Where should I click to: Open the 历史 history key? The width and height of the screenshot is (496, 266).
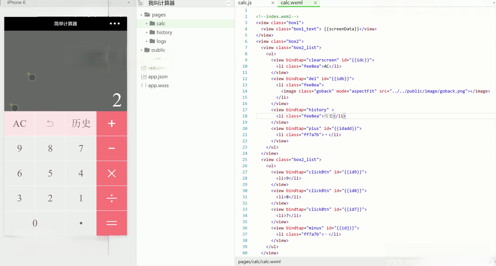point(81,124)
